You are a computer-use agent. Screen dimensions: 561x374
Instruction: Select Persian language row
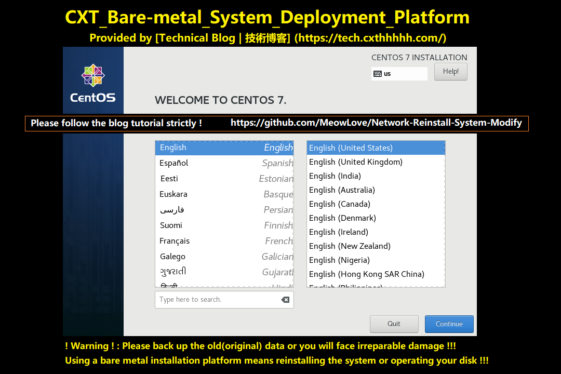pyautogui.click(x=224, y=210)
